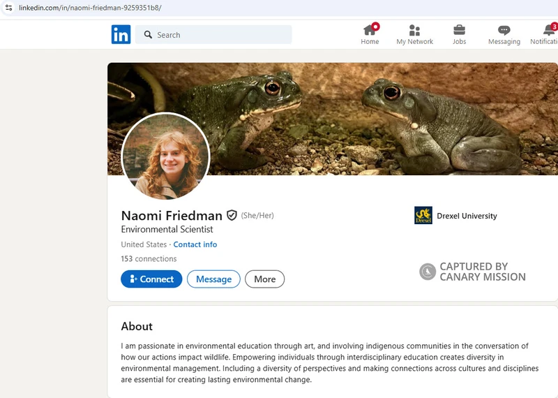
Task: Select the (She/Her) pronoun text
Action: click(x=257, y=216)
